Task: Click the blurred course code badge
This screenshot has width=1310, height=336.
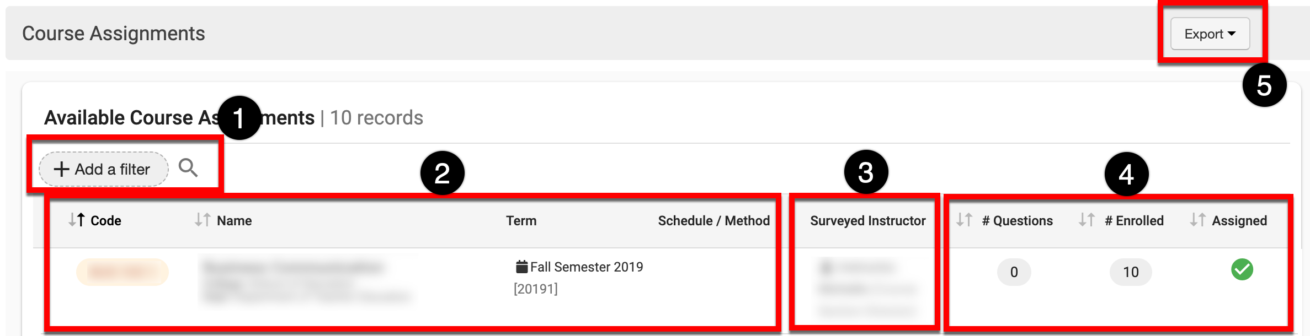Action: point(122,272)
